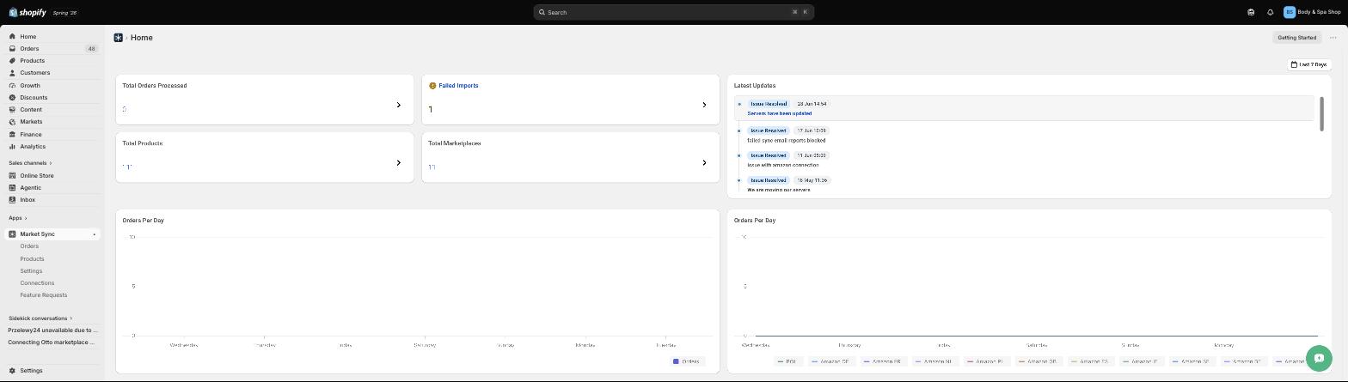Toggle the BOL series in chart legend

coord(787,361)
